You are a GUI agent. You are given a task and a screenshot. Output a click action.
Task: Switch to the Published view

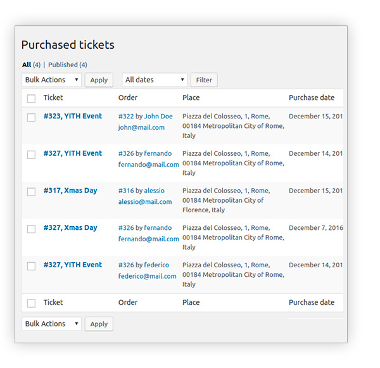pyautogui.click(x=63, y=65)
